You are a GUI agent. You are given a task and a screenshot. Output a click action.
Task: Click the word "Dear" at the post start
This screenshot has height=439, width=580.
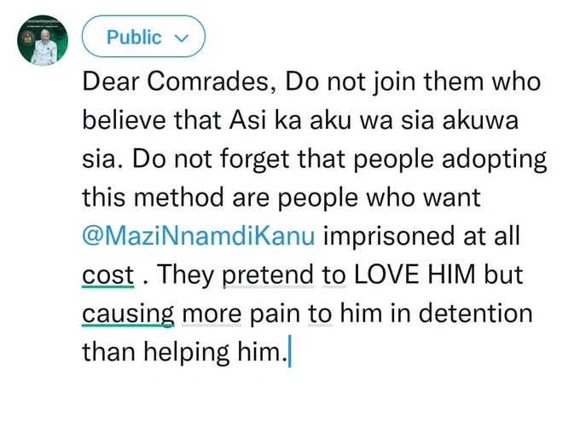pyautogui.click(x=110, y=81)
